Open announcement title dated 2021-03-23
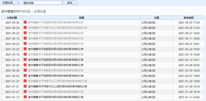Screen dimensions: 206x101 pos(56,49)
